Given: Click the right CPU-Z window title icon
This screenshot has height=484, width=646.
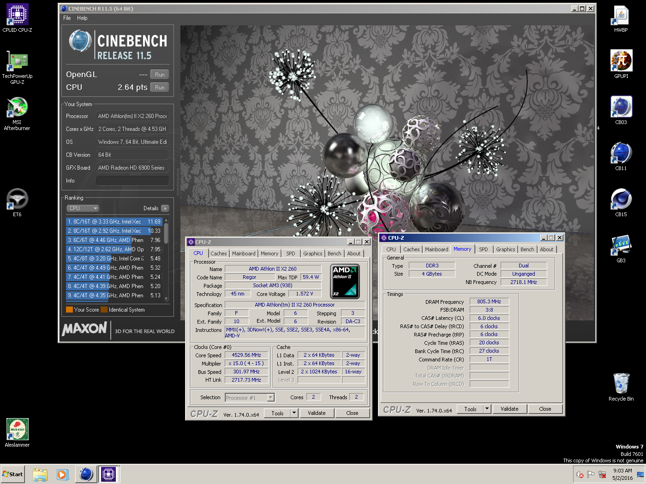Looking at the screenshot, I should click(384, 238).
